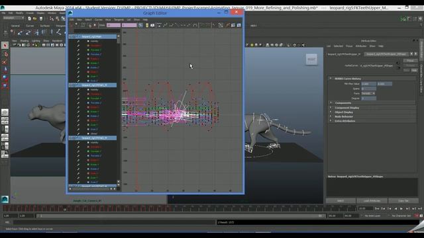This screenshot has height=238, width=424.
Task: Apply Flat tangents in Graph Editor toolbar
Action: click(x=183, y=25)
